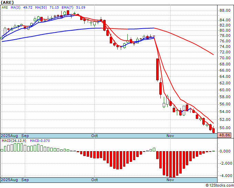
Task: Click the 66.00 price axis label
Action: tap(225, 70)
